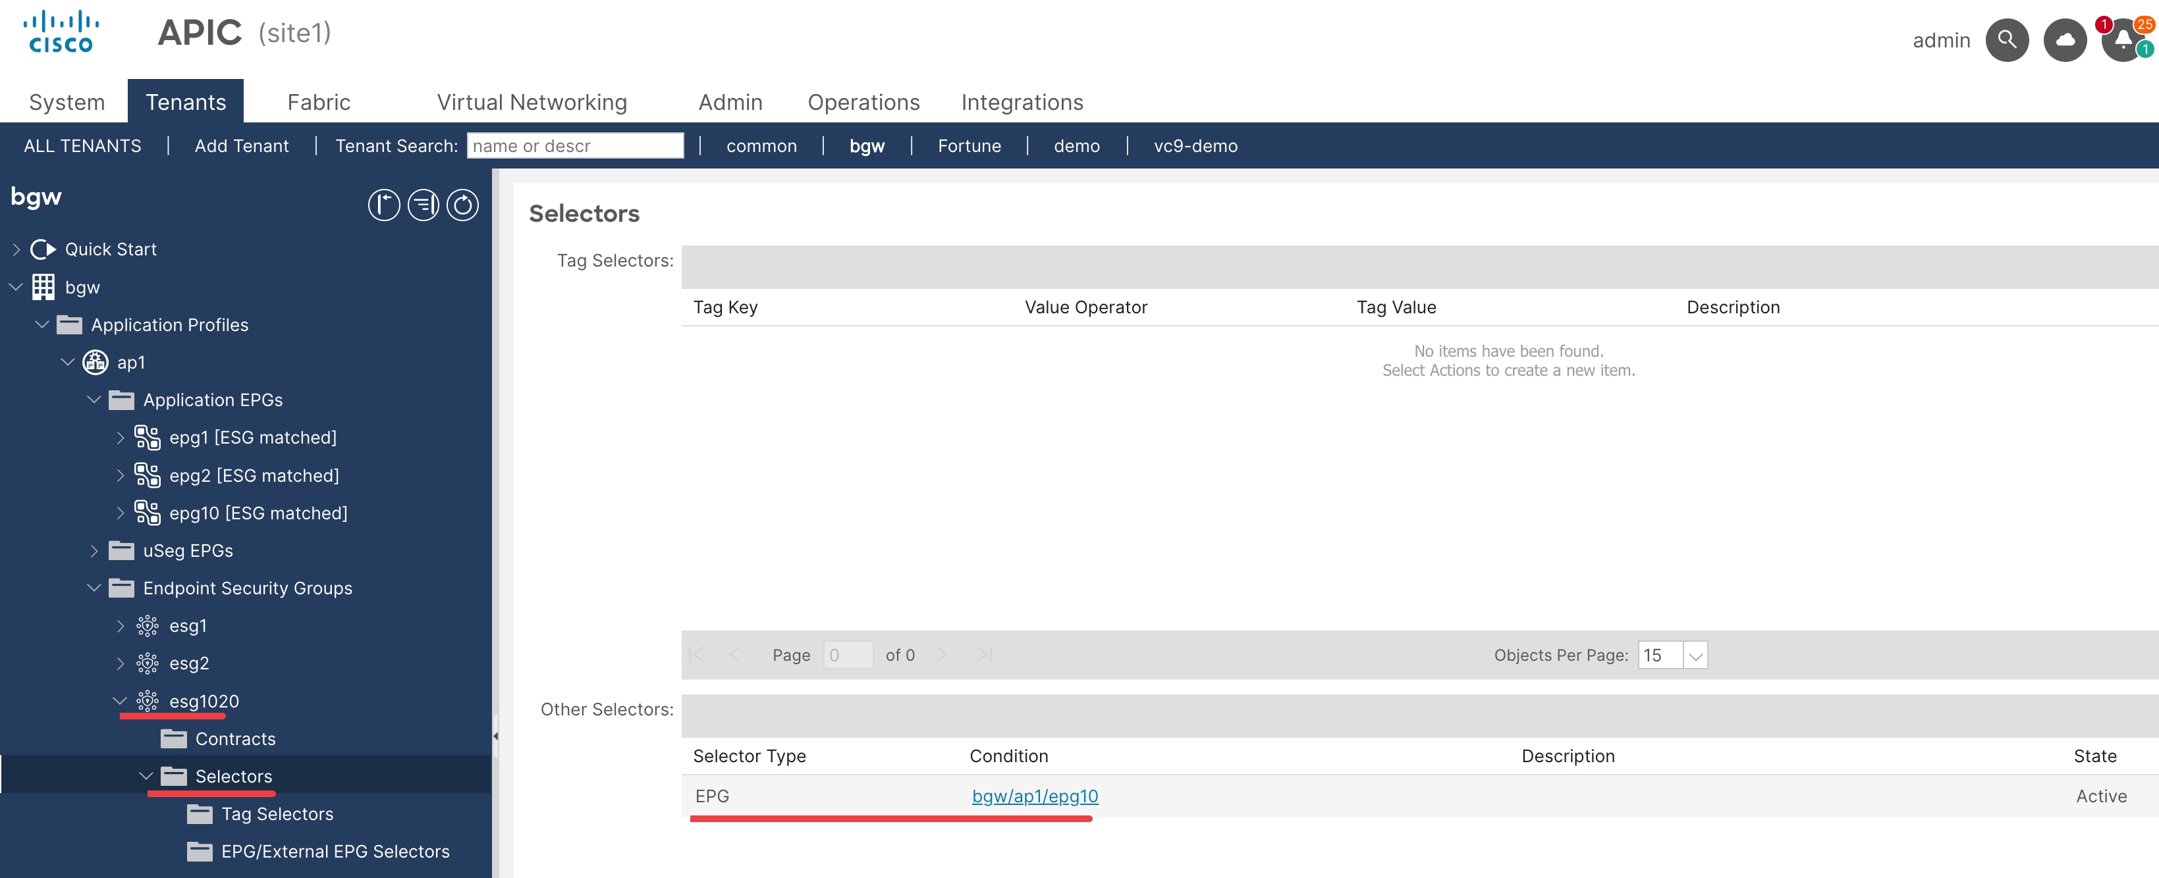Click the Quick Start icon
Image resolution: width=2159 pixels, height=878 pixels.
43,249
